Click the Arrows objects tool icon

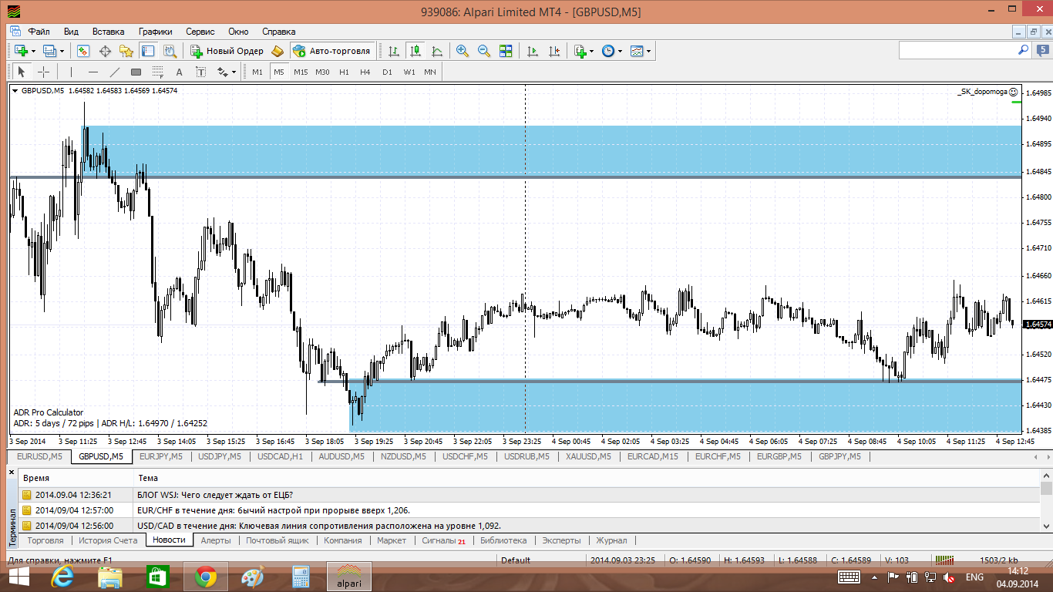pyautogui.click(x=222, y=72)
